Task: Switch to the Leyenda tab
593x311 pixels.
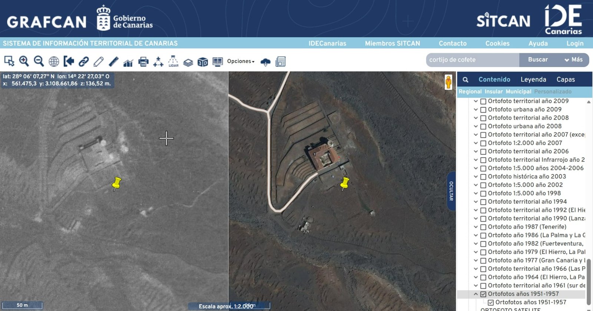Action: (533, 80)
